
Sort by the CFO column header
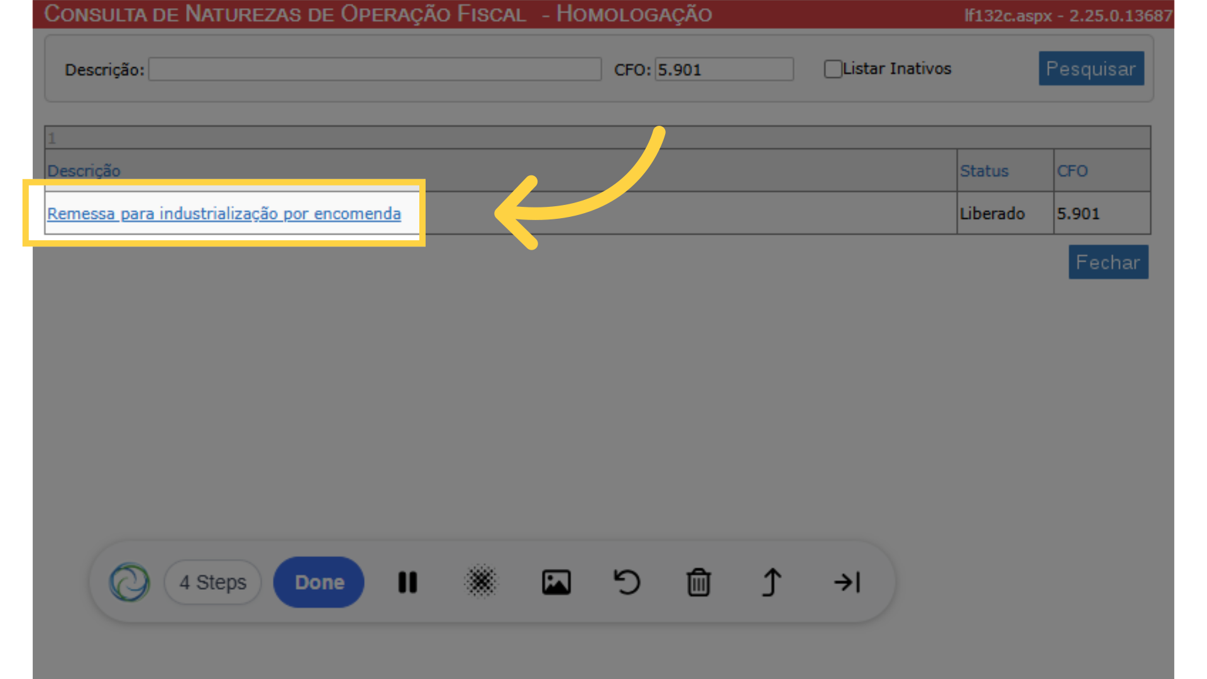click(1072, 171)
